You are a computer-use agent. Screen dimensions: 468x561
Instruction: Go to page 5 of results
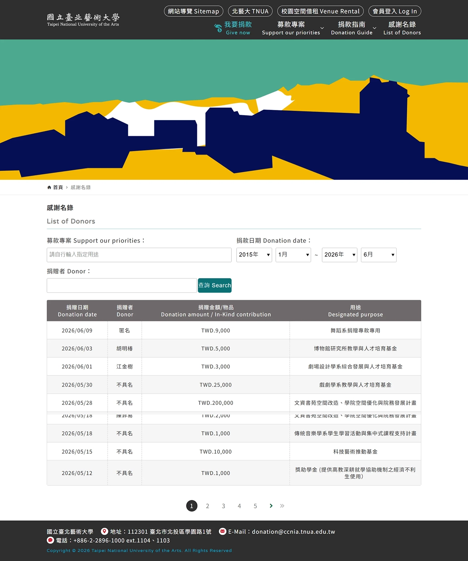click(x=255, y=506)
